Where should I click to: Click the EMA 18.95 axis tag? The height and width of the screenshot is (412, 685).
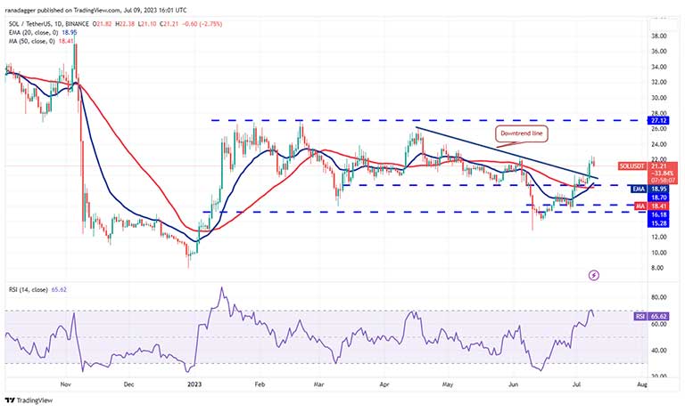pyautogui.click(x=650, y=190)
